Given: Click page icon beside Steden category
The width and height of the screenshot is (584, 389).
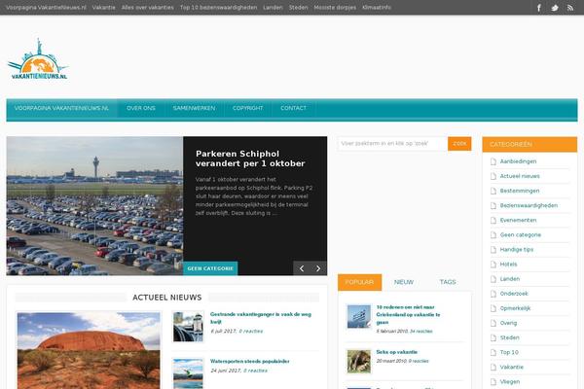Looking at the screenshot, I should coord(493,337).
